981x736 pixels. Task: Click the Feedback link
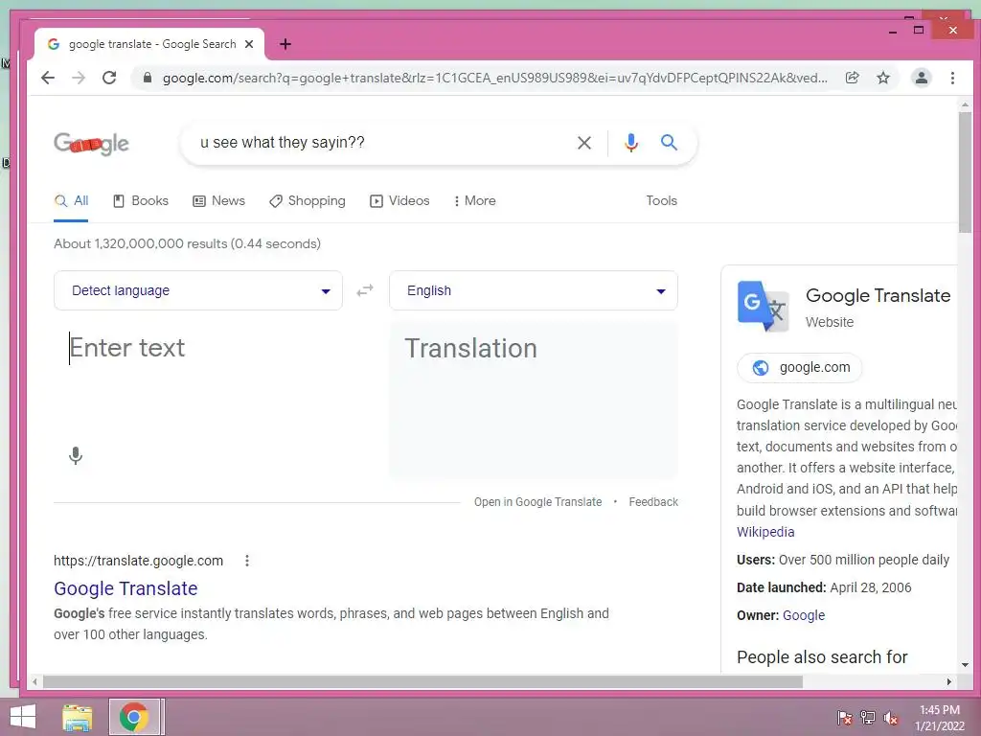click(653, 502)
